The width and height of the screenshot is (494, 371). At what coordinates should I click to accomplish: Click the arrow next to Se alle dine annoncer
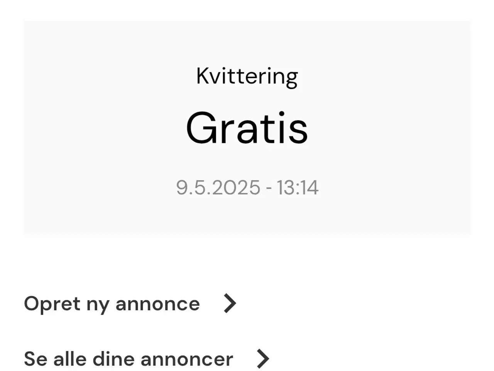click(263, 359)
